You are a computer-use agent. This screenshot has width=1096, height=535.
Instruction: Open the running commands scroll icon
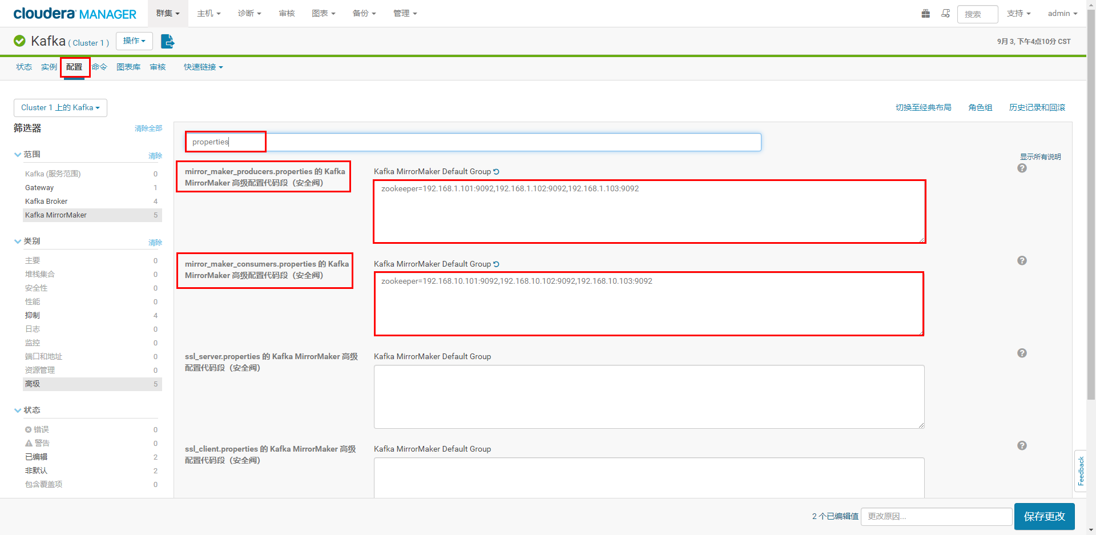click(945, 13)
